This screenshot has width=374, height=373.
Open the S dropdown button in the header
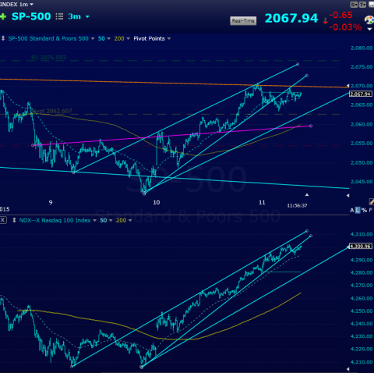coord(354,5)
